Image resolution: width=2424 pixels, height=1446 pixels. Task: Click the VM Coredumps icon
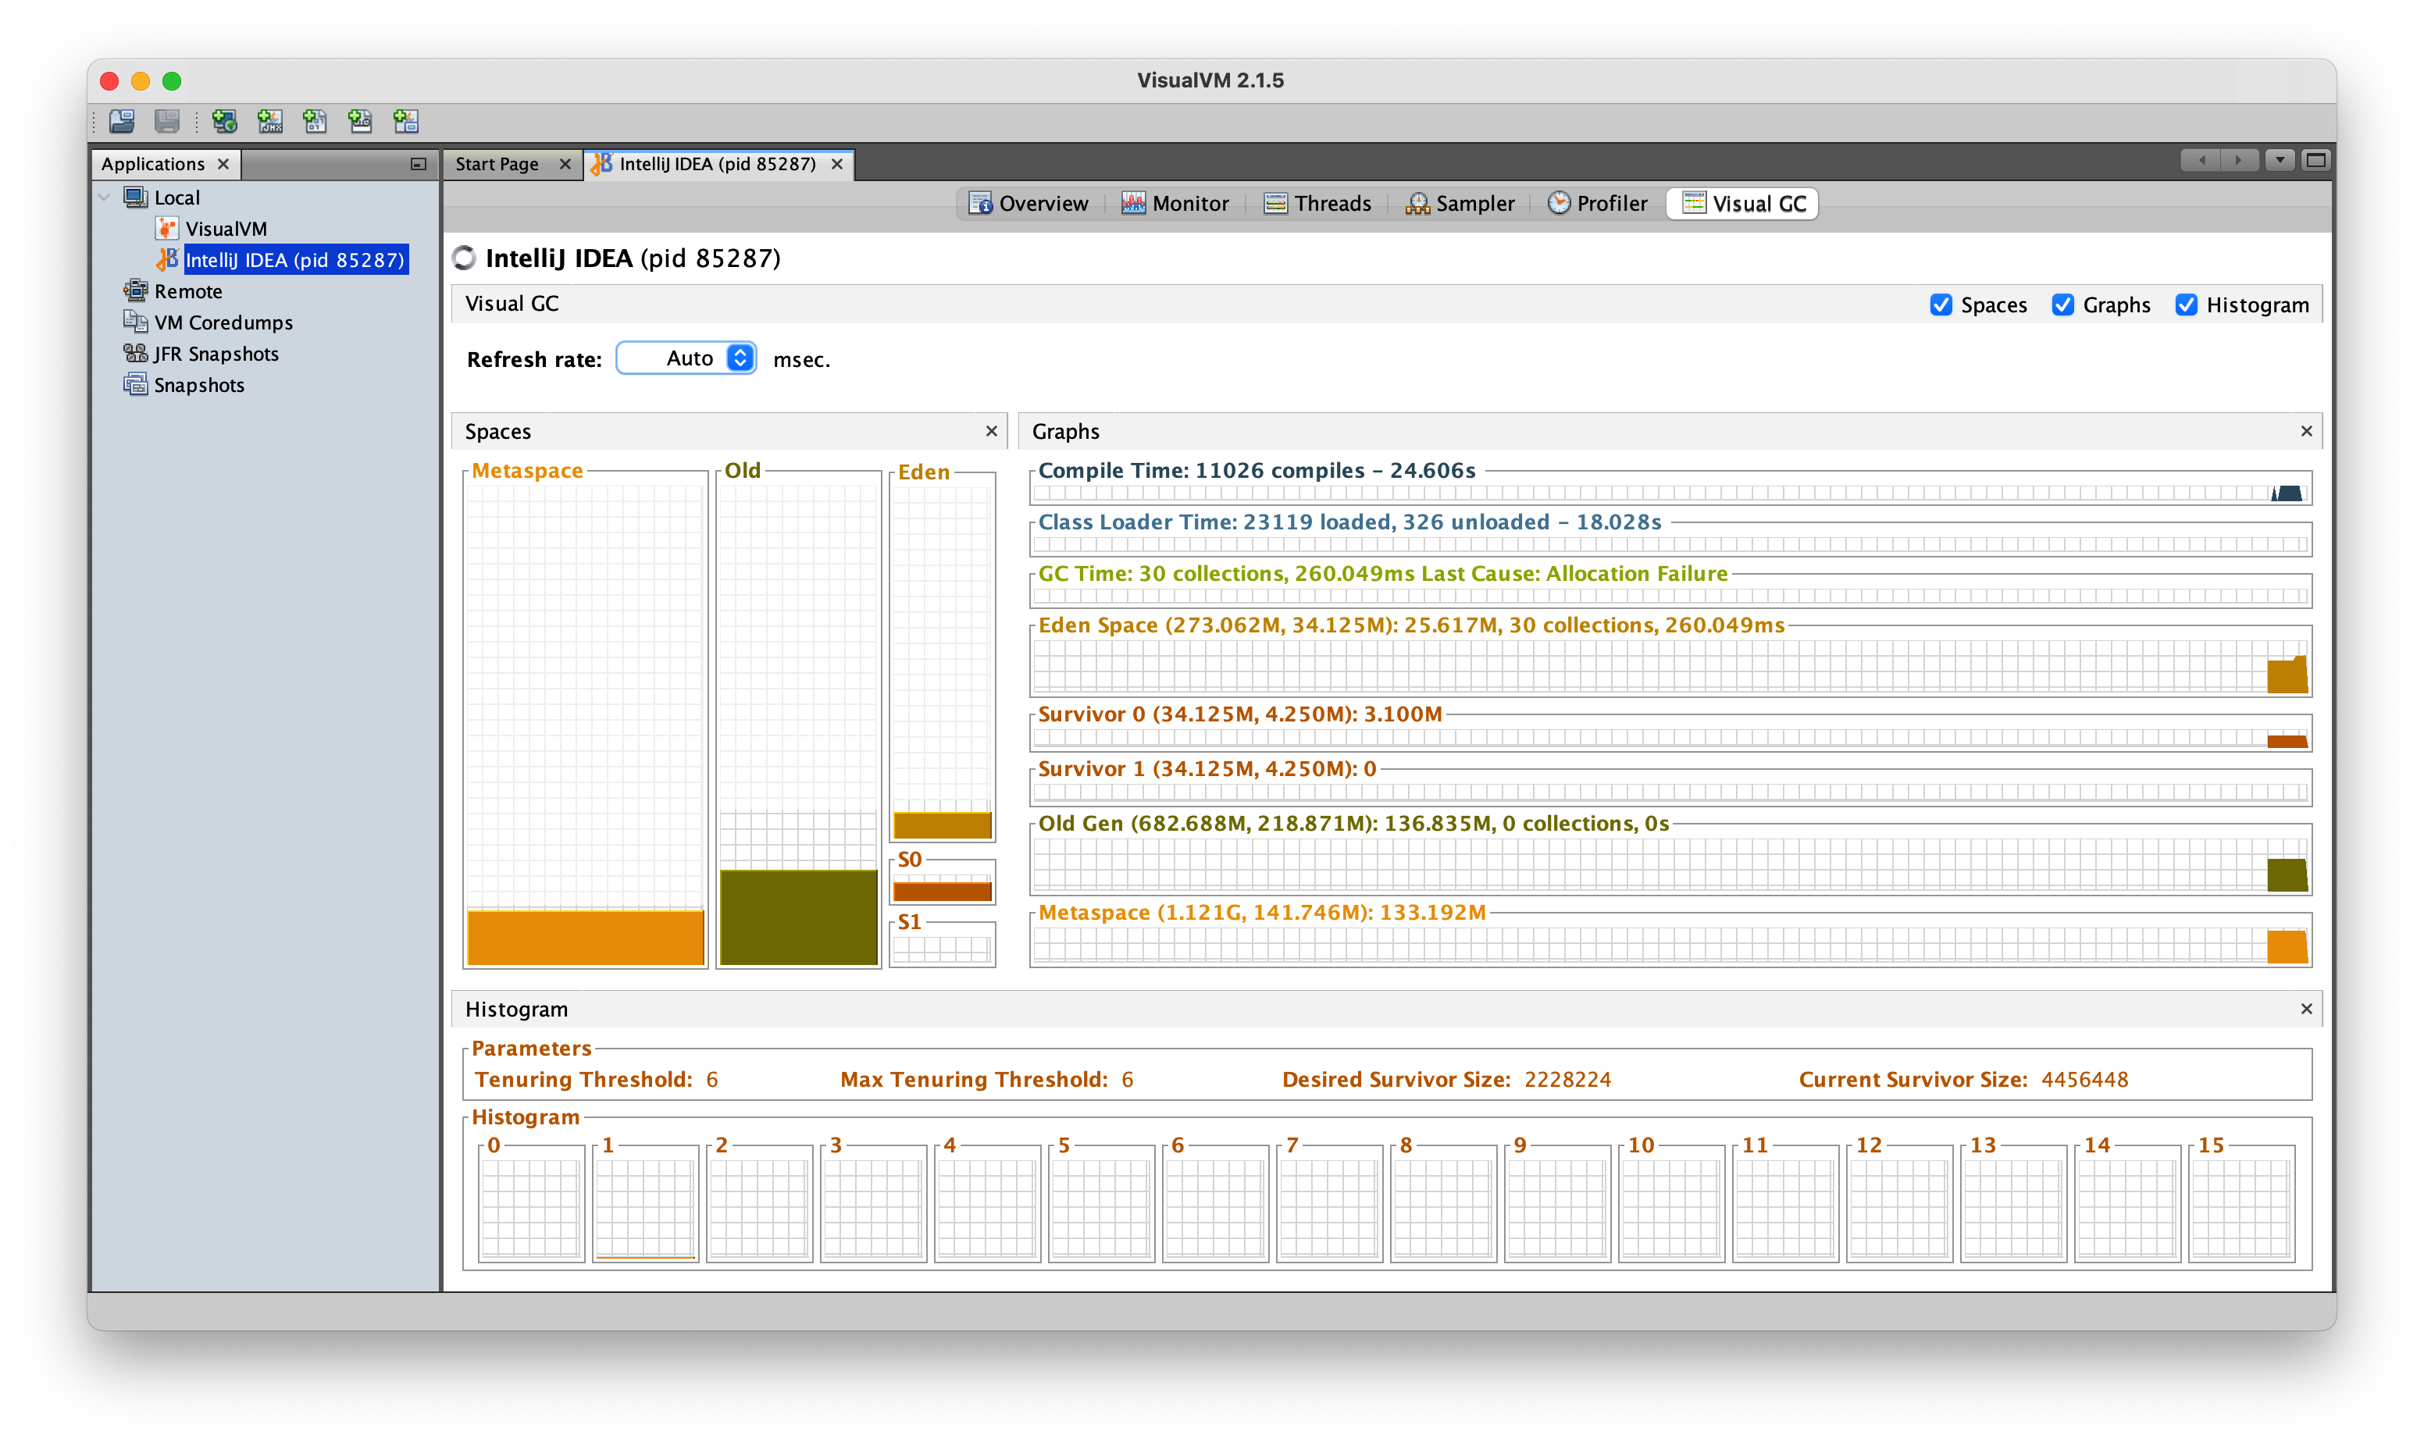135,322
